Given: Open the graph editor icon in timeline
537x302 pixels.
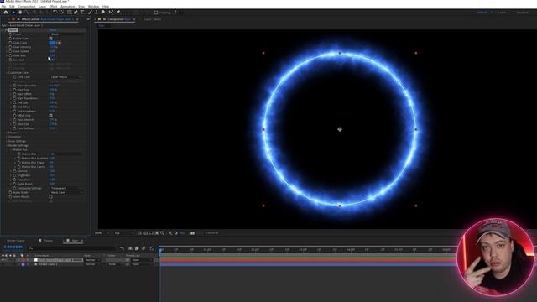Looking at the screenshot, I should click(x=152, y=248).
